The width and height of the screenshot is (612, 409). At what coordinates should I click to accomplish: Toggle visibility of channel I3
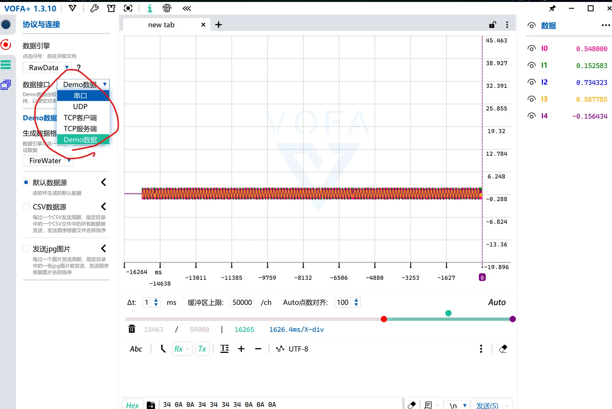tap(531, 99)
